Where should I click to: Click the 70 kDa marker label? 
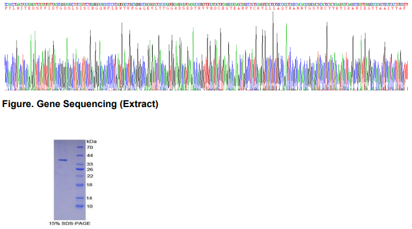pos(90,148)
